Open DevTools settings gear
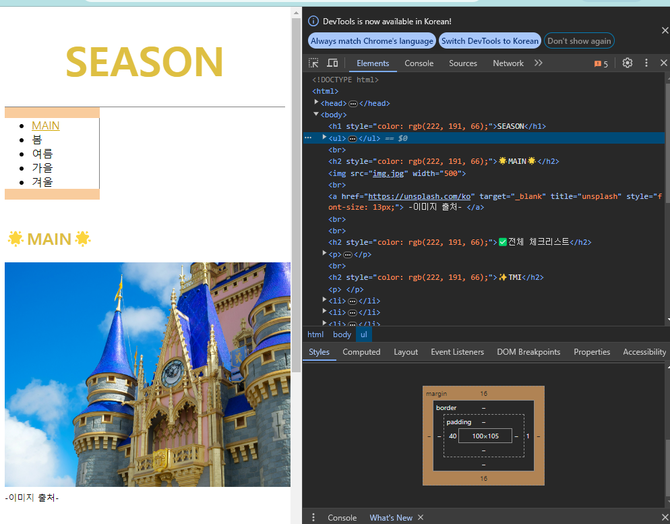Image resolution: width=670 pixels, height=524 pixels. pyautogui.click(x=628, y=63)
